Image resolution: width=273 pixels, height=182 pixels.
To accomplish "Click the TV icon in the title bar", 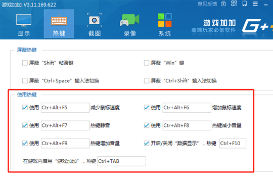I will point(223,4).
